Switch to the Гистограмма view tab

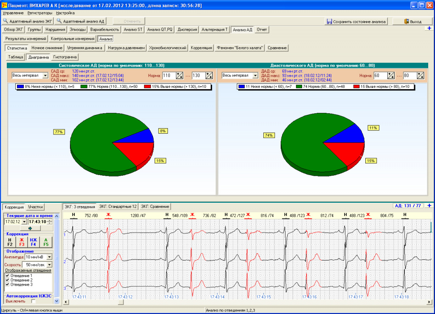[65, 57]
